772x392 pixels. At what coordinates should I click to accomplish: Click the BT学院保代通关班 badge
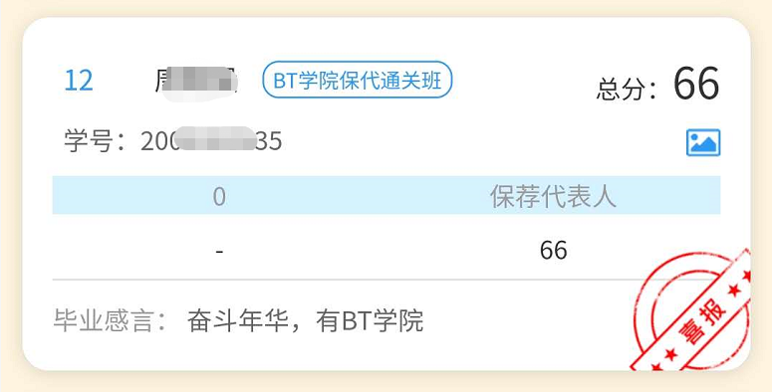(357, 80)
